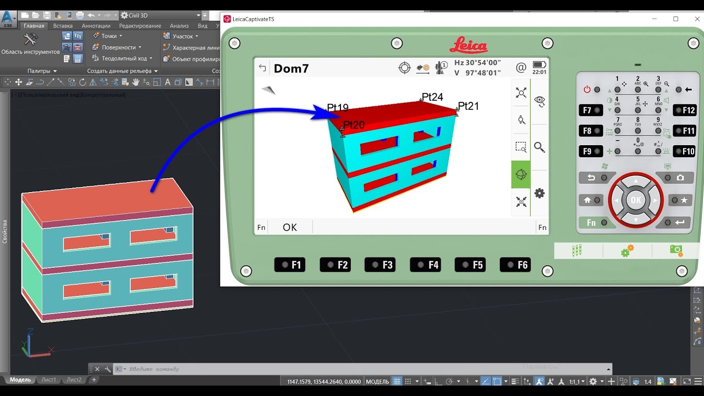Click back arrow next to Dom7
704x396 pixels.
click(x=262, y=68)
